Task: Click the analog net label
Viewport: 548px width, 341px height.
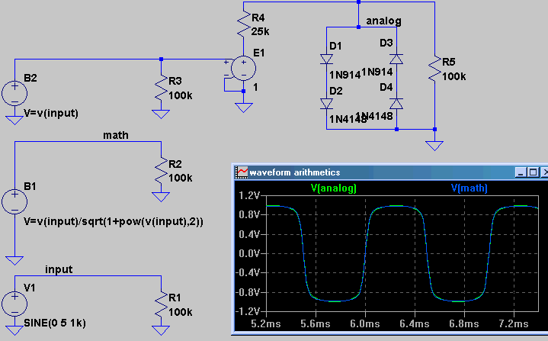Action: [x=383, y=21]
